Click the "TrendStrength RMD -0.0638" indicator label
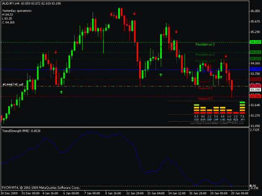This screenshot has height=196, width=262. pos(21,131)
